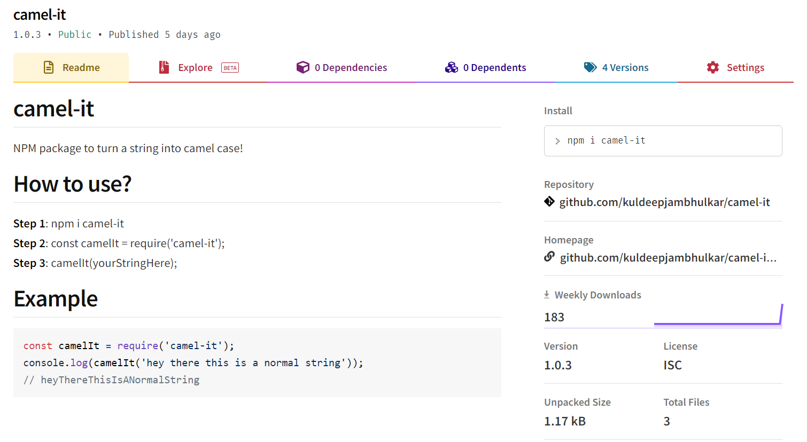Viewport: 807px width, 442px height.
Task: Click the total files value 3
Action: pos(667,421)
